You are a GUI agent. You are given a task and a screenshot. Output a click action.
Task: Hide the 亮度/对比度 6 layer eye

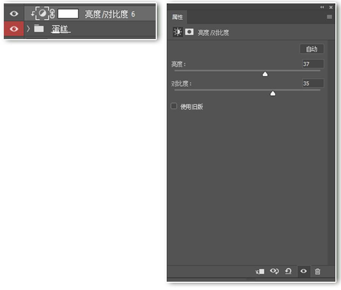click(14, 14)
